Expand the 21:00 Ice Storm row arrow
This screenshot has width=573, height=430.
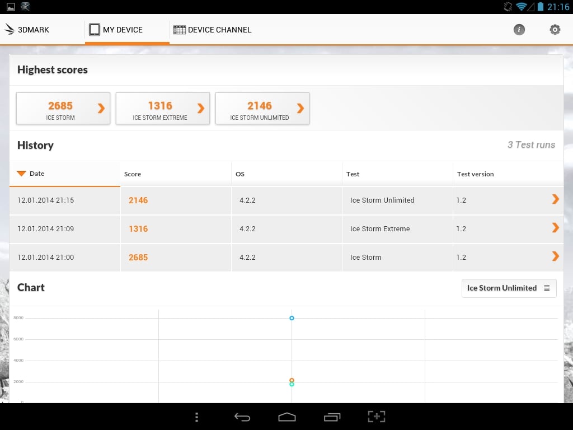[556, 256]
